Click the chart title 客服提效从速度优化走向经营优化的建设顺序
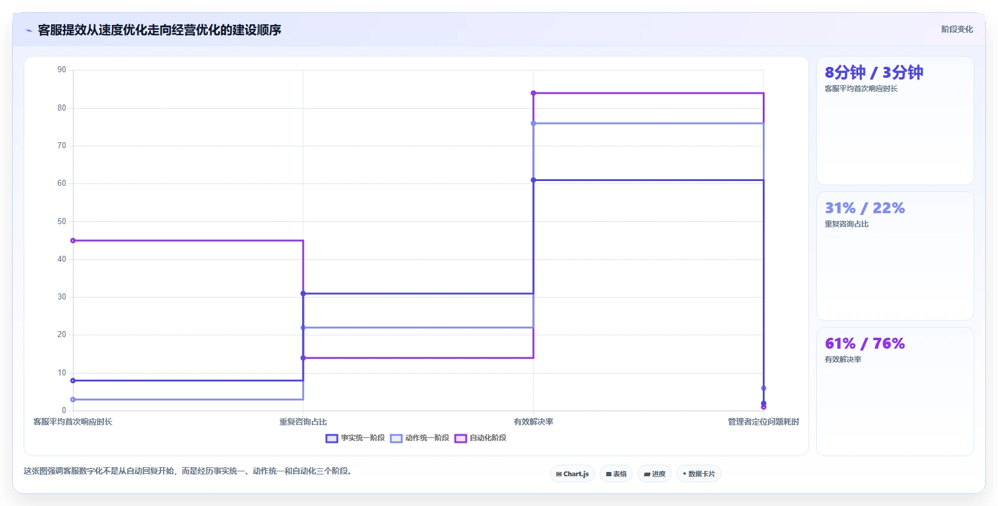Screen dimensions: 998x506 (x=159, y=30)
